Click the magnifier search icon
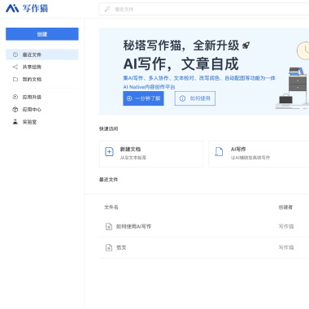The image size is (309, 309). [x=107, y=9]
